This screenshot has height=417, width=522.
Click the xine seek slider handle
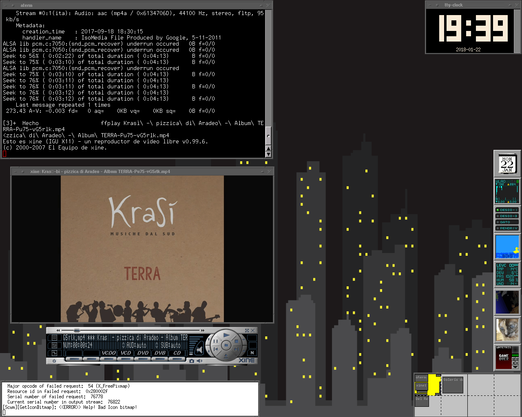(x=77, y=330)
